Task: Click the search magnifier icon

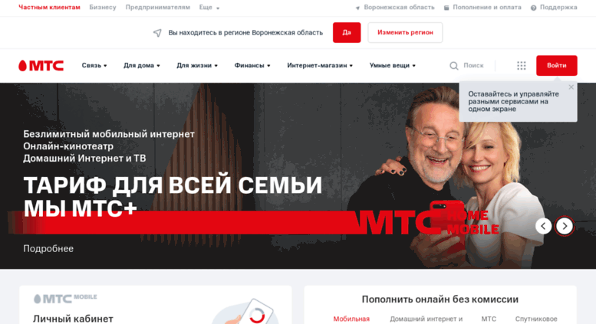Action: 454,66
